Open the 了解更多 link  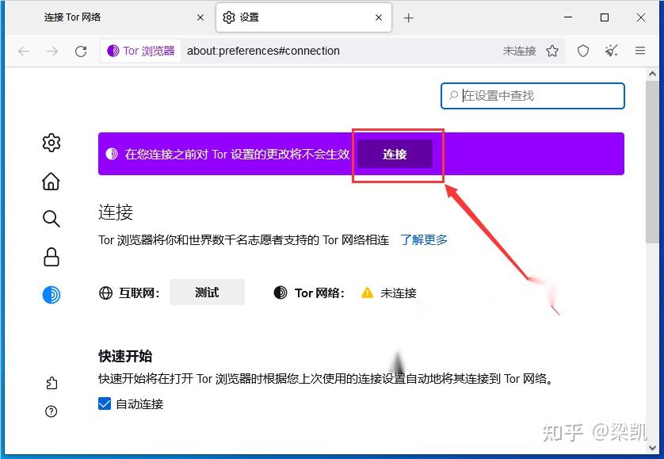click(425, 240)
